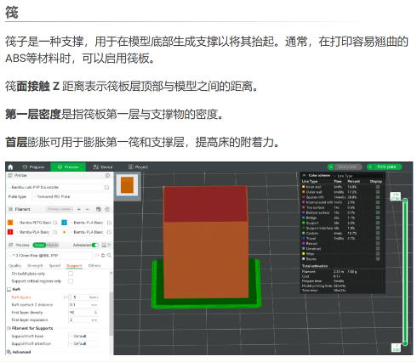The width and height of the screenshot is (417, 362).
Task: Open printer settings gear icon
Action: tap(107, 176)
